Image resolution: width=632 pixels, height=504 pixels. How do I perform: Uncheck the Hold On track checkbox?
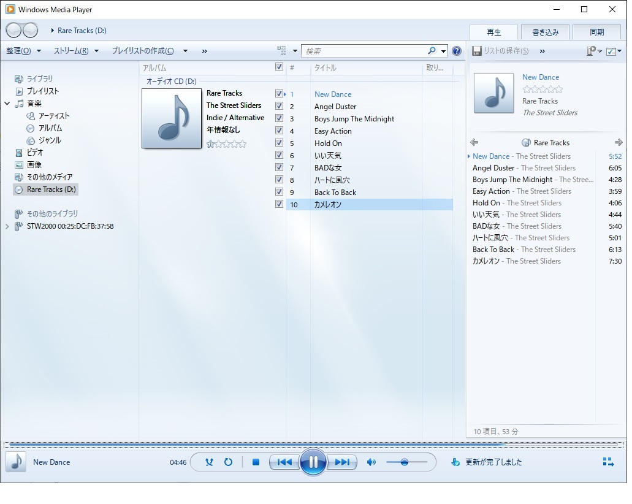[279, 142]
